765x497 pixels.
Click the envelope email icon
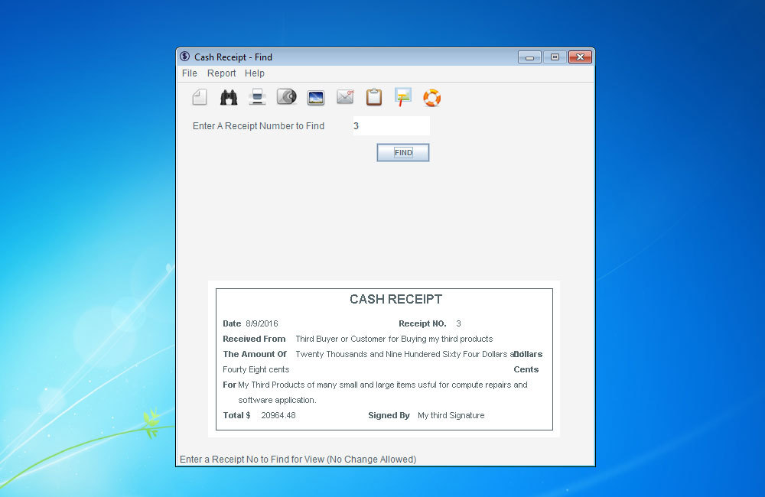(345, 97)
